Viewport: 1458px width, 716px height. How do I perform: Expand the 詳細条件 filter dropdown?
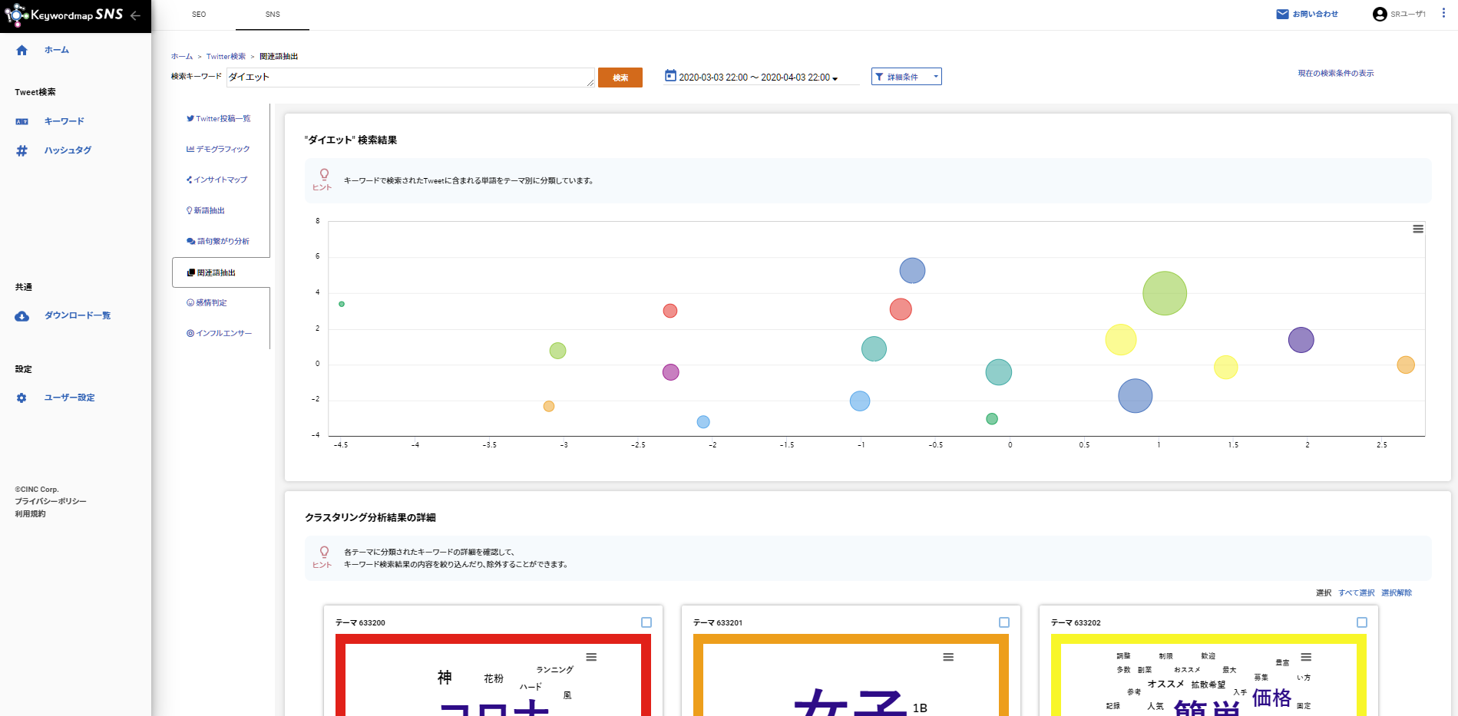[x=906, y=77]
